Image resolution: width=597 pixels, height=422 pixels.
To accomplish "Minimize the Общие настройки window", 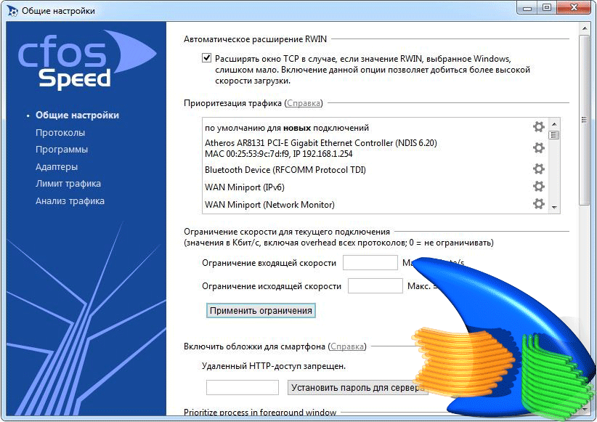I will pos(527,7).
